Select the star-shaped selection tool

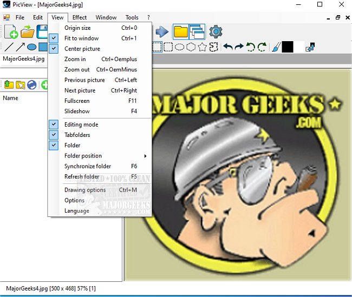pyautogui.click(x=202, y=47)
